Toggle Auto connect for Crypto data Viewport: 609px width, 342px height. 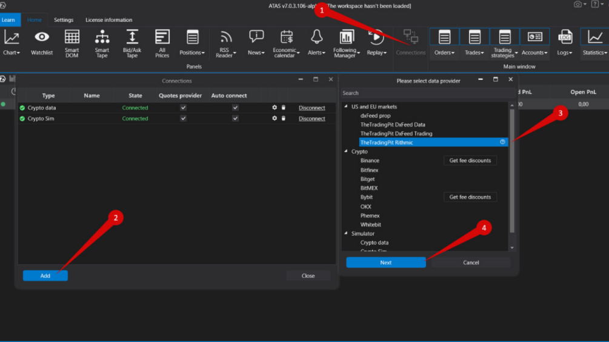tap(235, 107)
